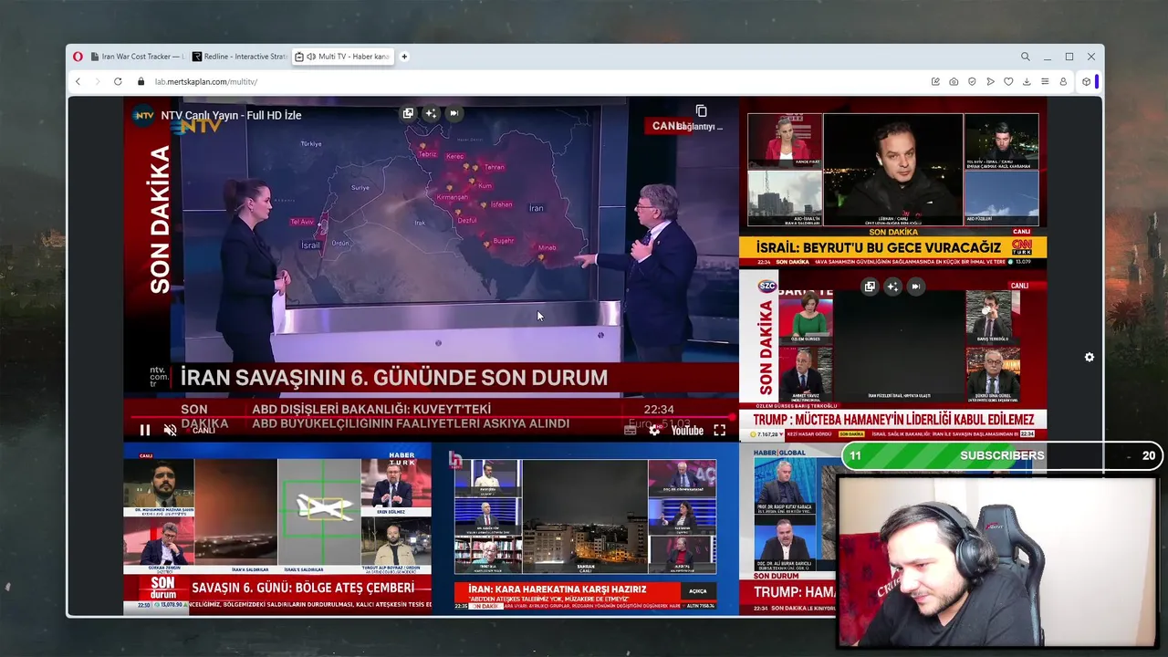Image resolution: width=1168 pixels, height=657 pixels.
Task: Click sparkle icon on Sözcü TV stream
Action: (x=892, y=287)
